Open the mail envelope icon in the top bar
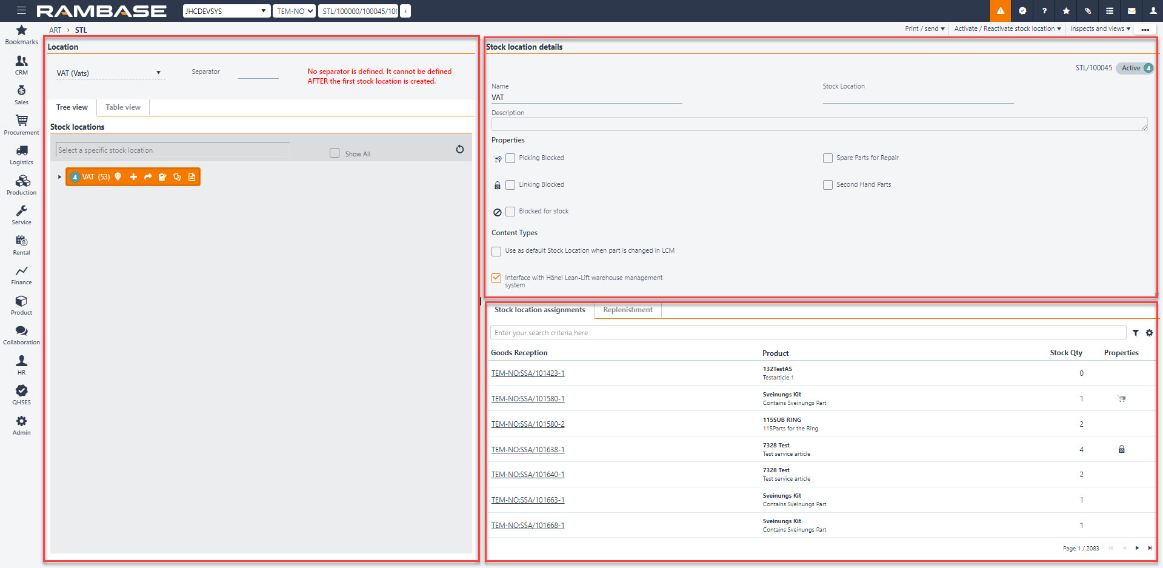The image size is (1163, 568). click(1131, 11)
